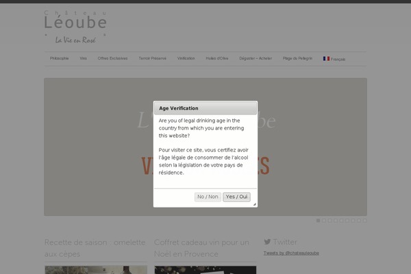411x274 pixels.
Task: Click the Coffret cadeau article thumbnail
Action: (206, 270)
